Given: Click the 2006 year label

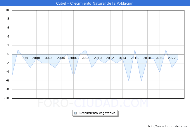Looking at the screenshot, I should pyautogui.click(x=73, y=58).
